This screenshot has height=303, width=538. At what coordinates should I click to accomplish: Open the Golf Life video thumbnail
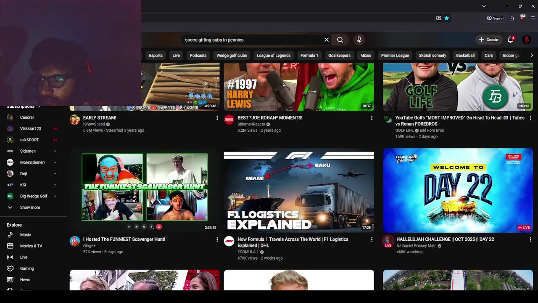point(458,87)
